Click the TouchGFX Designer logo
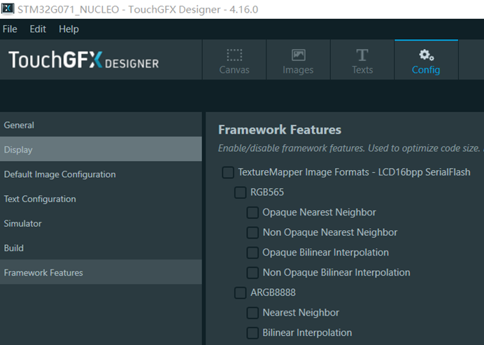 pos(84,60)
